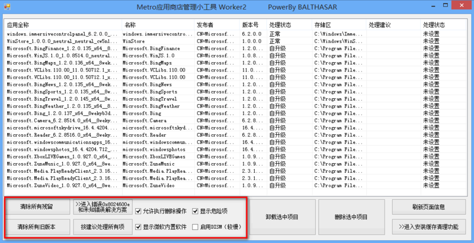Select Microsoft.Camera_6.2.8514.0 row
This screenshot has height=243, width=474.
235,121
